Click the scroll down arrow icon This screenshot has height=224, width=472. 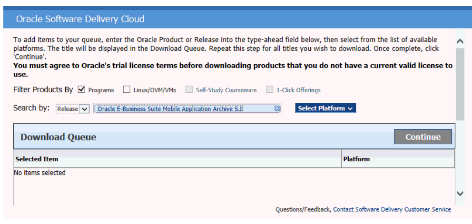pos(460,194)
